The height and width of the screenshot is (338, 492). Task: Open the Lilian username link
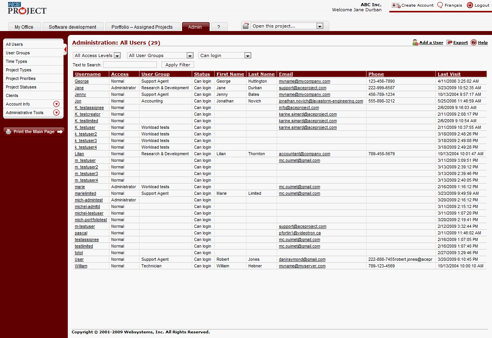click(x=79, y=154)
